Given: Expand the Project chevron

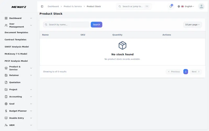Looking at the screenshot, I should click(x=31, y=89).
